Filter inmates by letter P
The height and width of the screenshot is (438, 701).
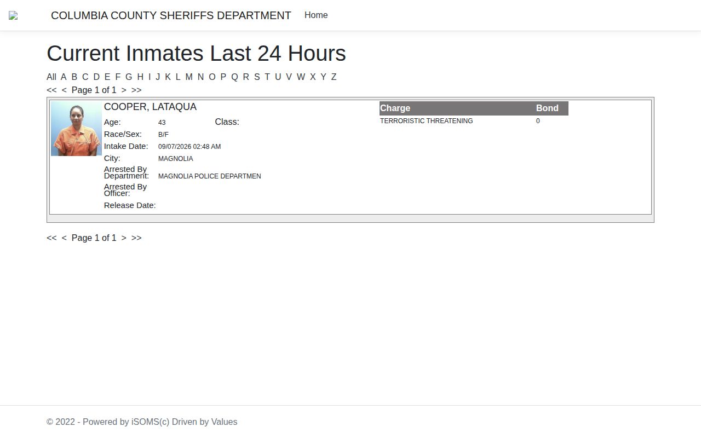223,77
